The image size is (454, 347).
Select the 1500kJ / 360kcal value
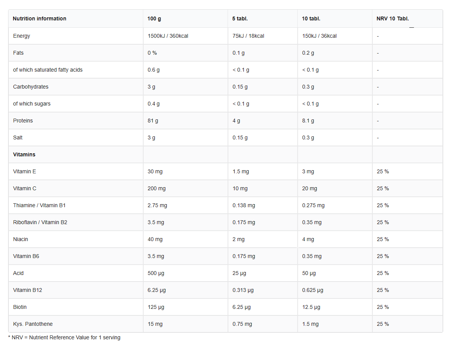click(x=168, y=36)
